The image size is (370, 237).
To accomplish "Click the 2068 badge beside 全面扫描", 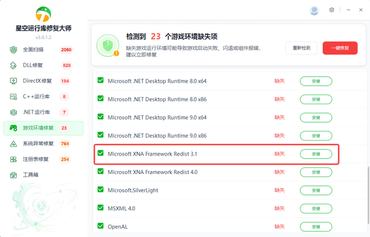I will click(x=67, y=50).
